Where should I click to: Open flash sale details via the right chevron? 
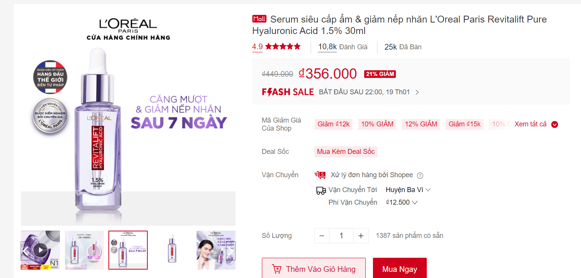click(x=417, y=92)
